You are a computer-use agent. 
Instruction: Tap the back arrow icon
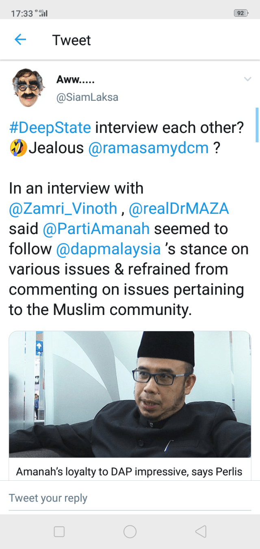point(20,40)
